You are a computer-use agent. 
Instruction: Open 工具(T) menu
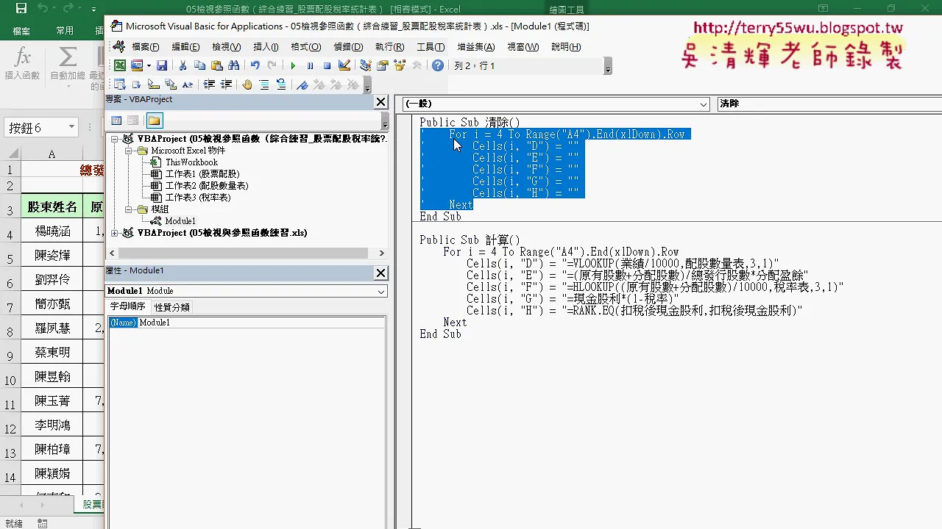(431, 46)
